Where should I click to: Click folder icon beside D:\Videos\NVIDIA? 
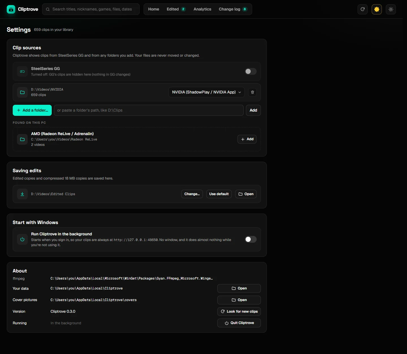point(22,92)
